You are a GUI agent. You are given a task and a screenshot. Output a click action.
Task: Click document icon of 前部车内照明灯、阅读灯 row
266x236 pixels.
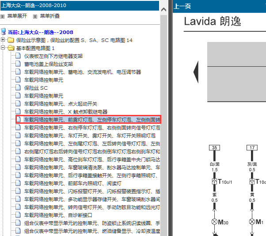click(x=18, y=183)
